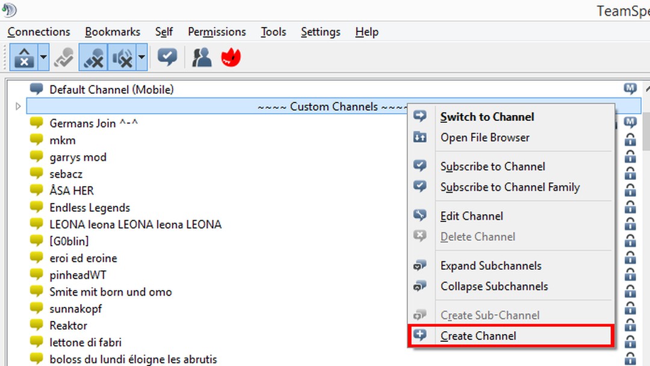Click the TeamSpeak logo in the top-left corner
Screen dimensions: 650x366
[x=10, y=10]
